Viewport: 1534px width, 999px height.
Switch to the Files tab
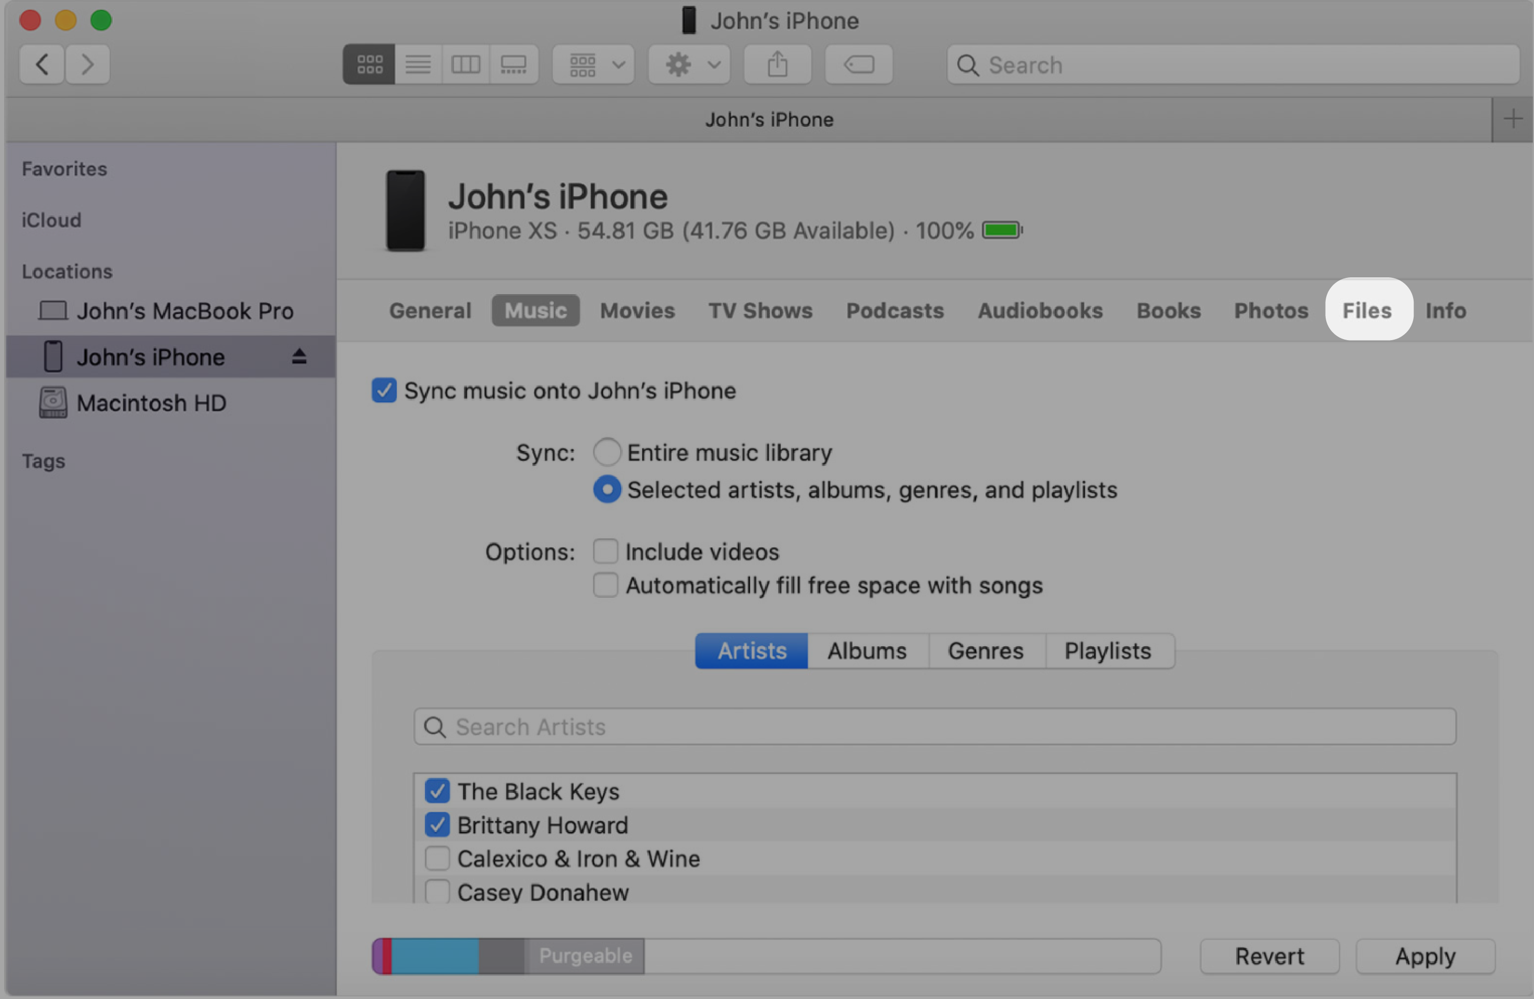coord(1367,309)
